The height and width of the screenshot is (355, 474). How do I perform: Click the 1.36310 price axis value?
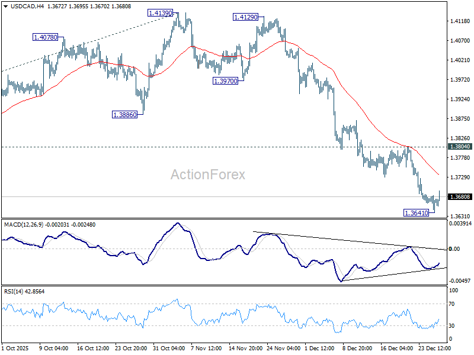pos(460,216)
